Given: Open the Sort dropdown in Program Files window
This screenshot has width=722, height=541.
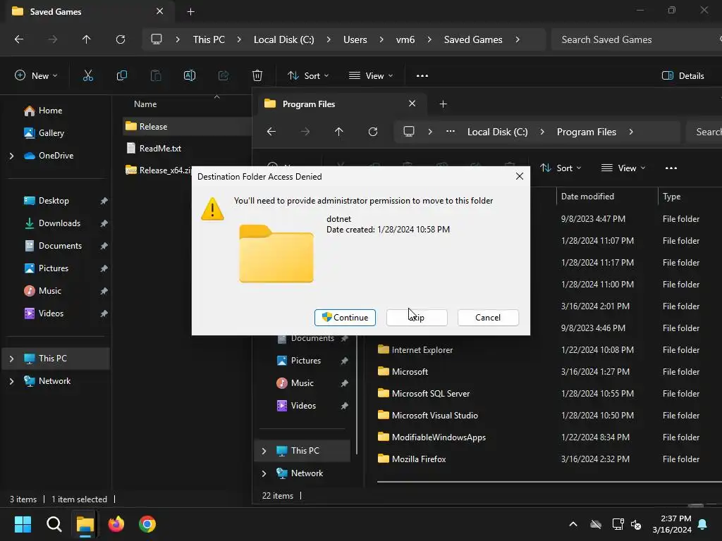Looking at the screenshot, I should tap(561, 168).
